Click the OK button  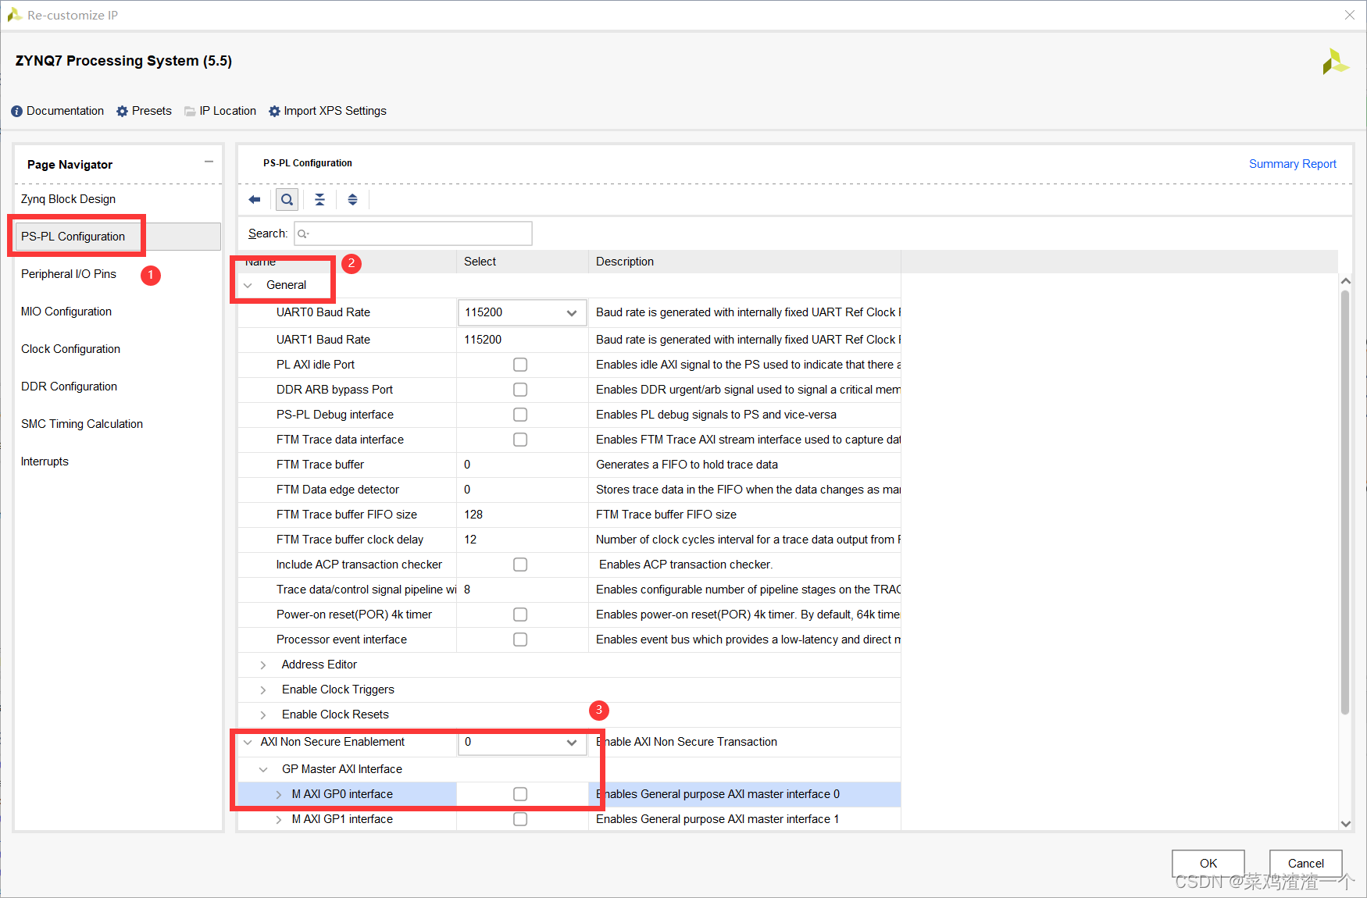[1208, 864]
